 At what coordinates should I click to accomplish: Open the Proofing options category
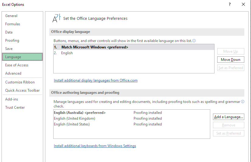click(x=22, y=40)
